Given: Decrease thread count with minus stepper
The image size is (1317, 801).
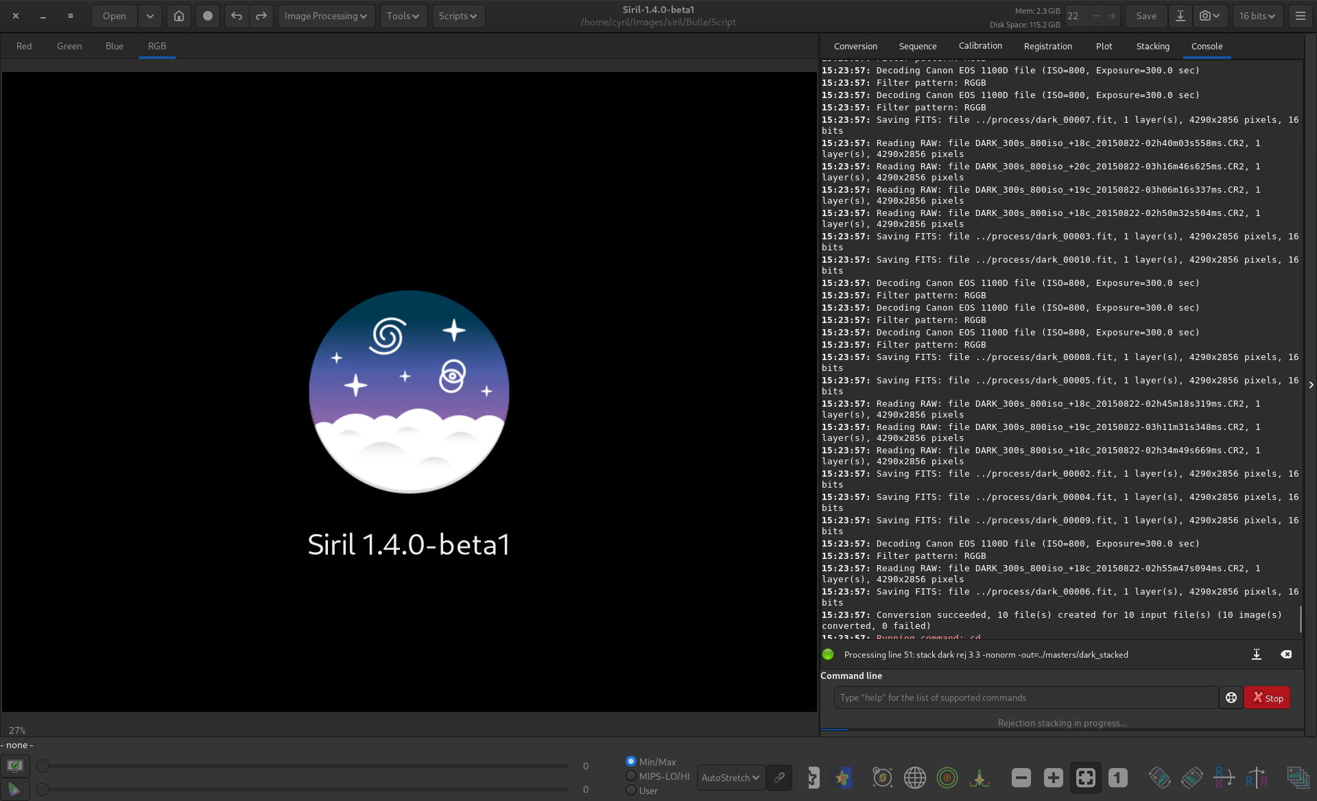Looking at the screenshot, I should pos(1096,16).
